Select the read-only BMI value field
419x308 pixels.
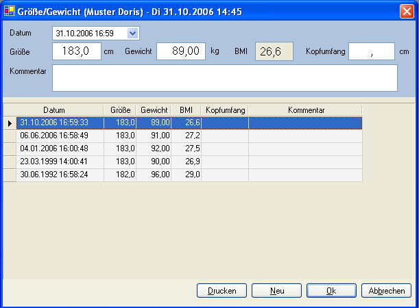[274, 52]
